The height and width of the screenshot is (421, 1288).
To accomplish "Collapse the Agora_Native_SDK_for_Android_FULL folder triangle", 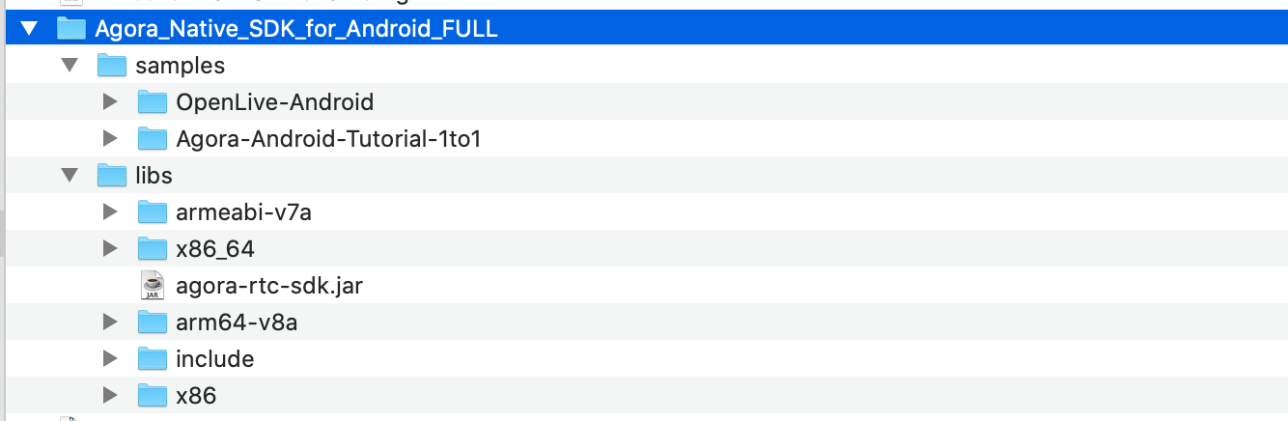I will pos(28,29).
